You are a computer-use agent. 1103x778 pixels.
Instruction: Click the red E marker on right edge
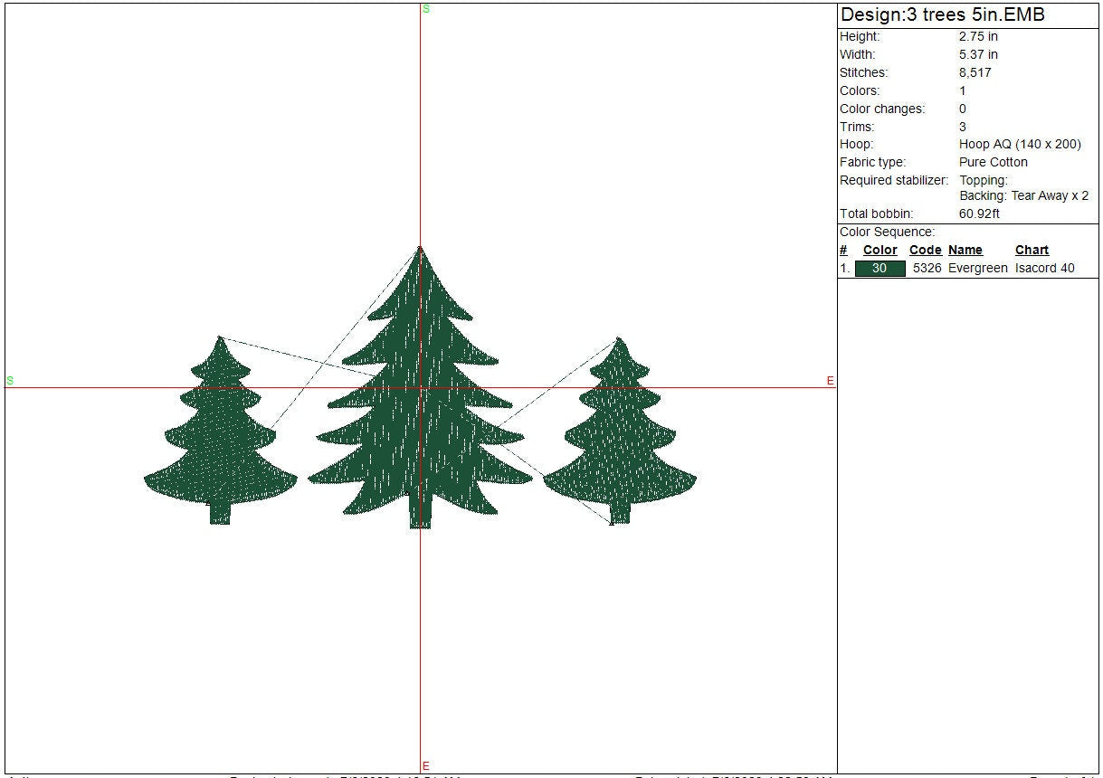pyautogui.click(x=830, y=381)
